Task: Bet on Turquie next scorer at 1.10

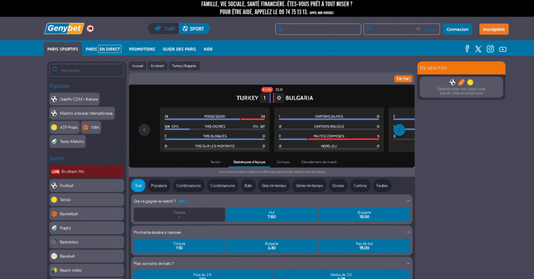Action: tap(179, 246)
